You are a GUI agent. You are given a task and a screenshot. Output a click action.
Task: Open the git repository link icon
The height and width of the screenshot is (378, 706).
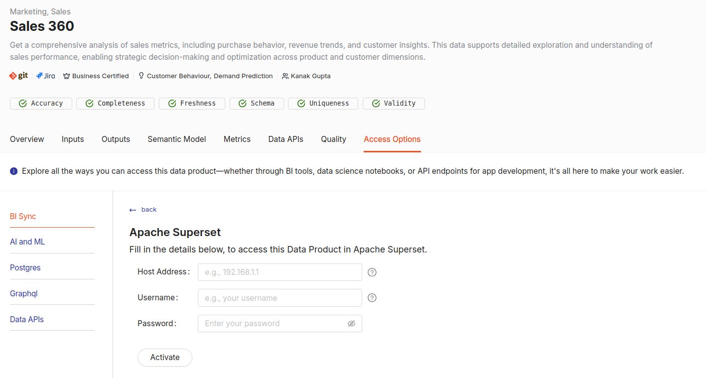point(19,76)
